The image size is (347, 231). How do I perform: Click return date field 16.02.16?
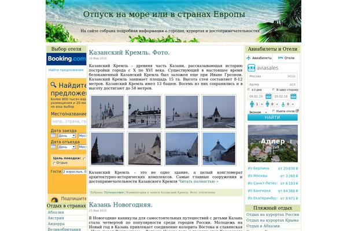(x=281, y=96)
